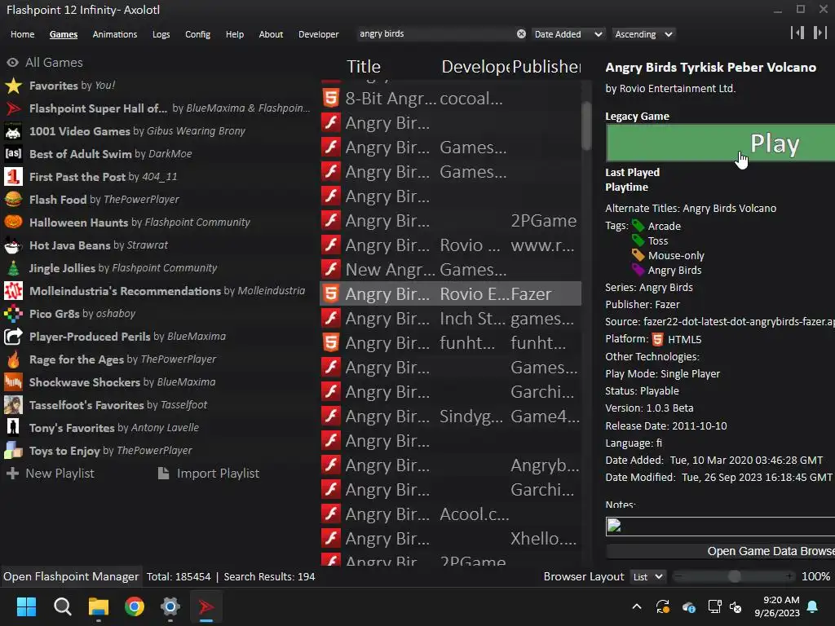Click the Flash icon of New Angr... game
Viewport: 835px width, 626px height.
pos(331,269)
